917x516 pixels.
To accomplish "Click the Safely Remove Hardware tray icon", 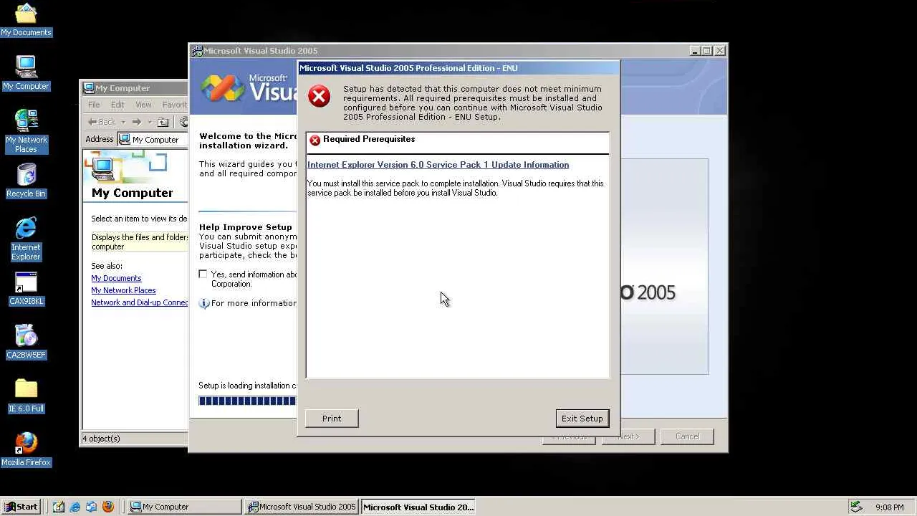I will pos(855,507).
